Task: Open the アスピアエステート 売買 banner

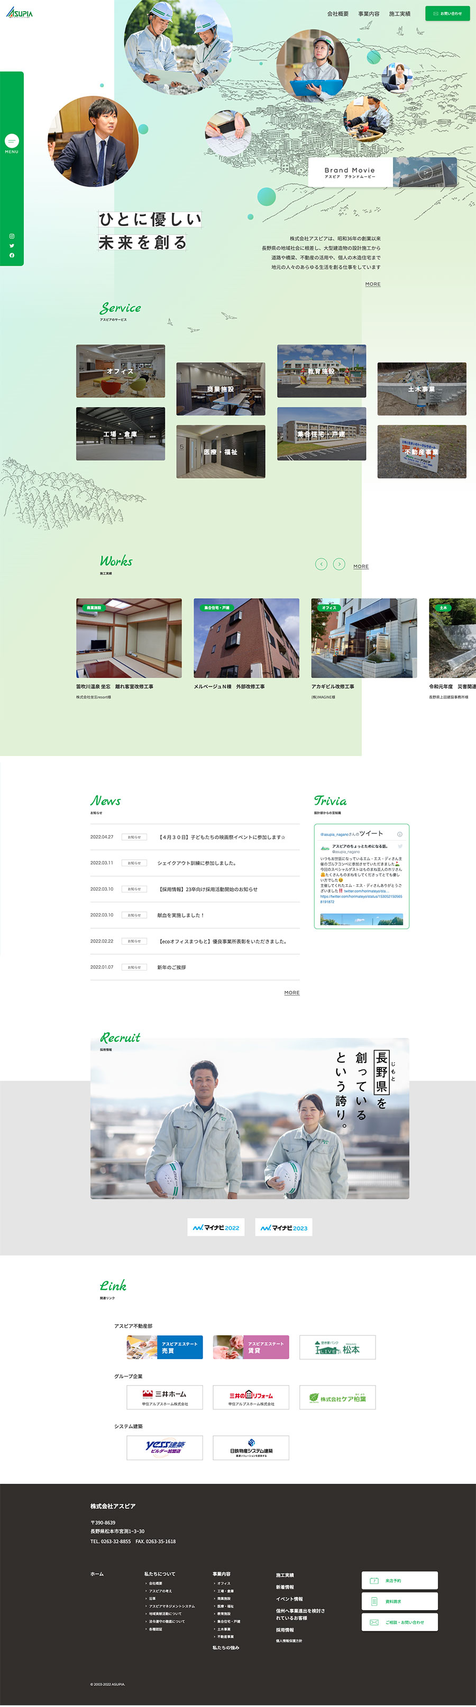Action: click(165, 1347)
